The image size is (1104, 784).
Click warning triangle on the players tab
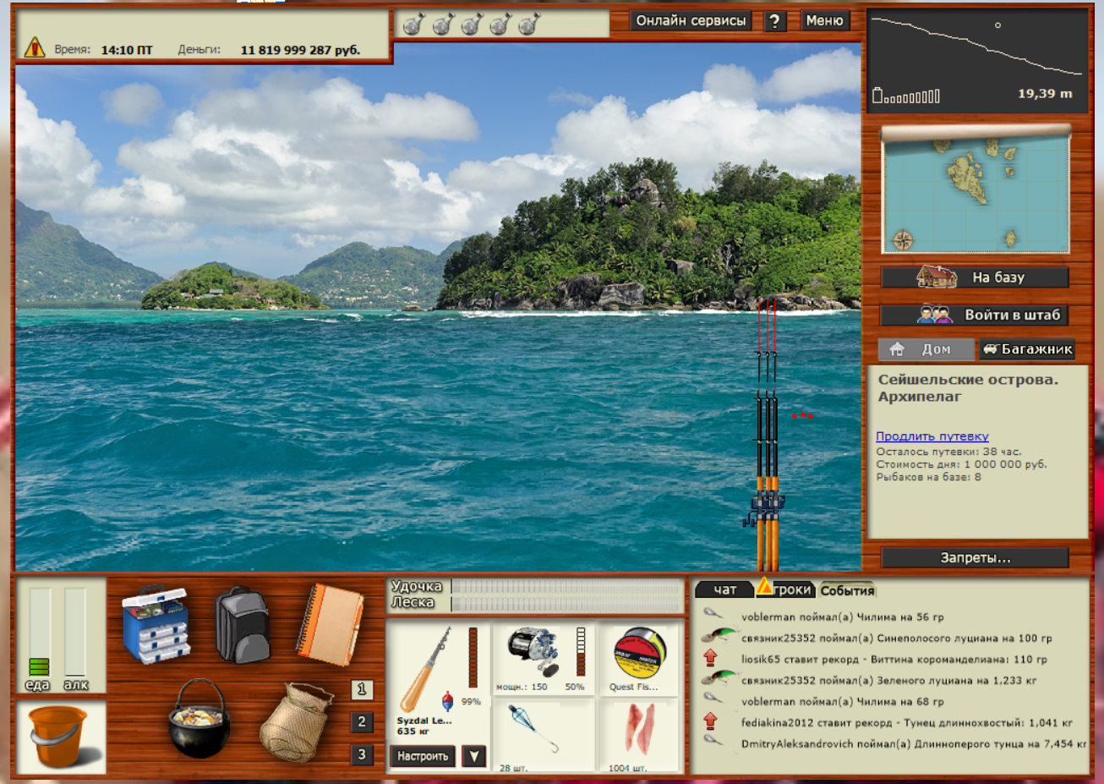point(764,585)
